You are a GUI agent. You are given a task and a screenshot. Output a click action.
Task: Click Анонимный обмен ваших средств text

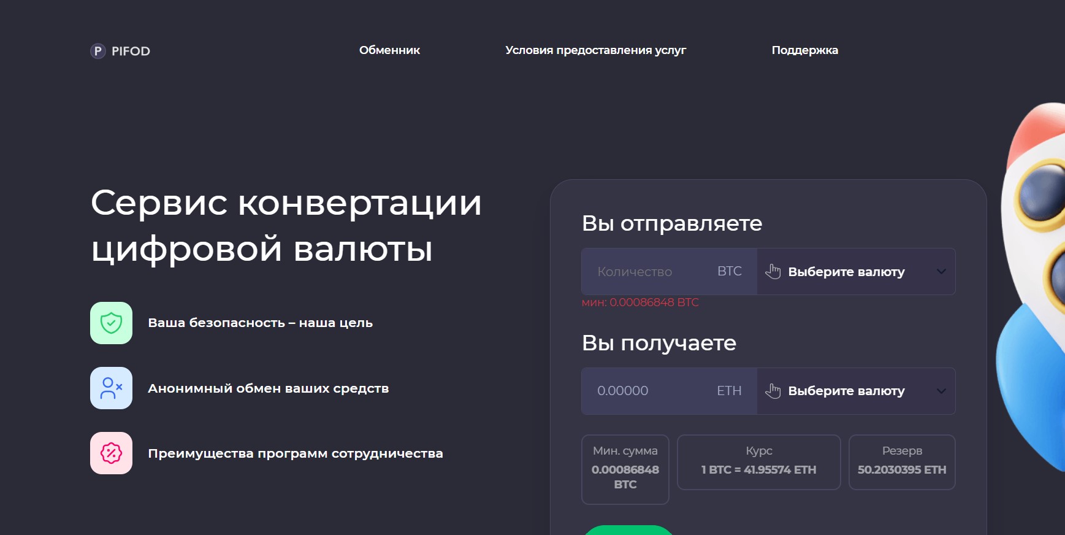coord(268,388)
